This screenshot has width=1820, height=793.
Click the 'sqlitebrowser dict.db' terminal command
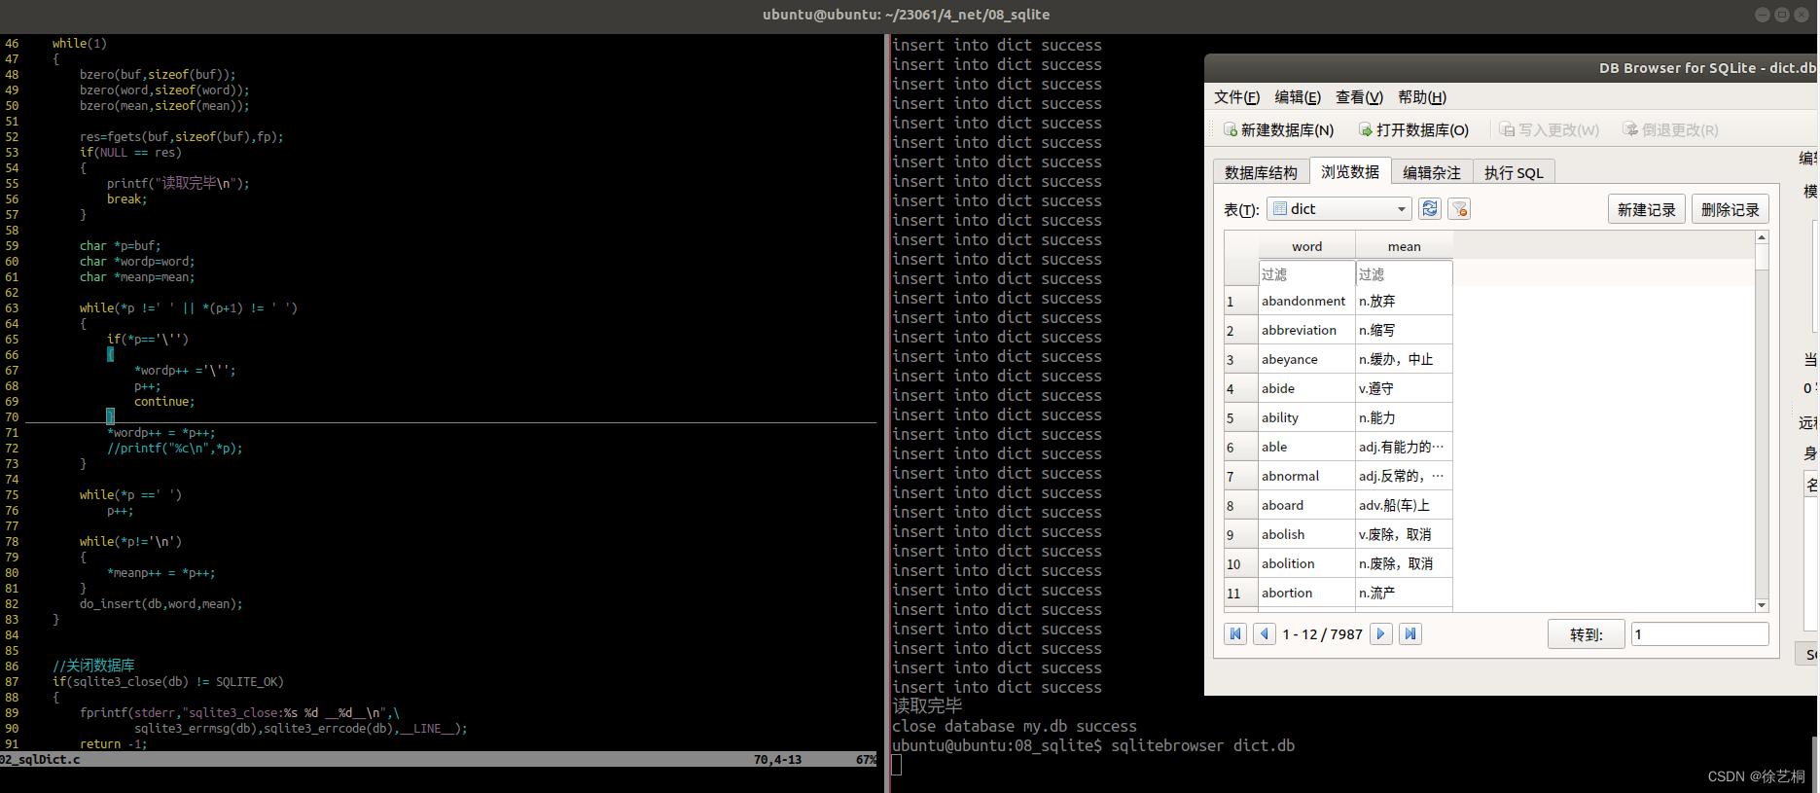[x=1203, y=746]
